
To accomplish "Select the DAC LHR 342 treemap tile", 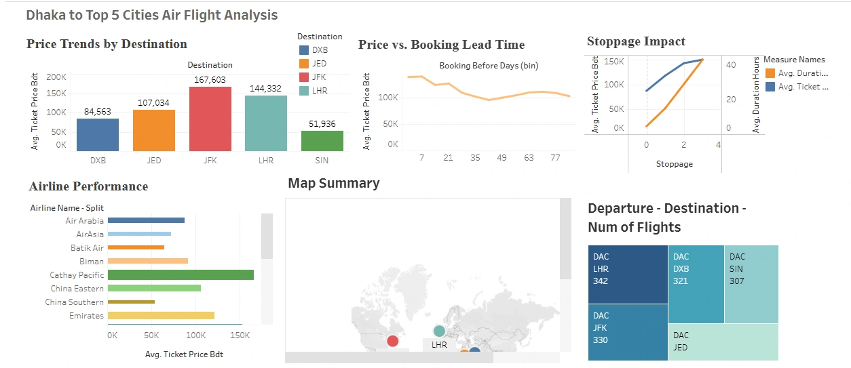I will coord(628,274).
